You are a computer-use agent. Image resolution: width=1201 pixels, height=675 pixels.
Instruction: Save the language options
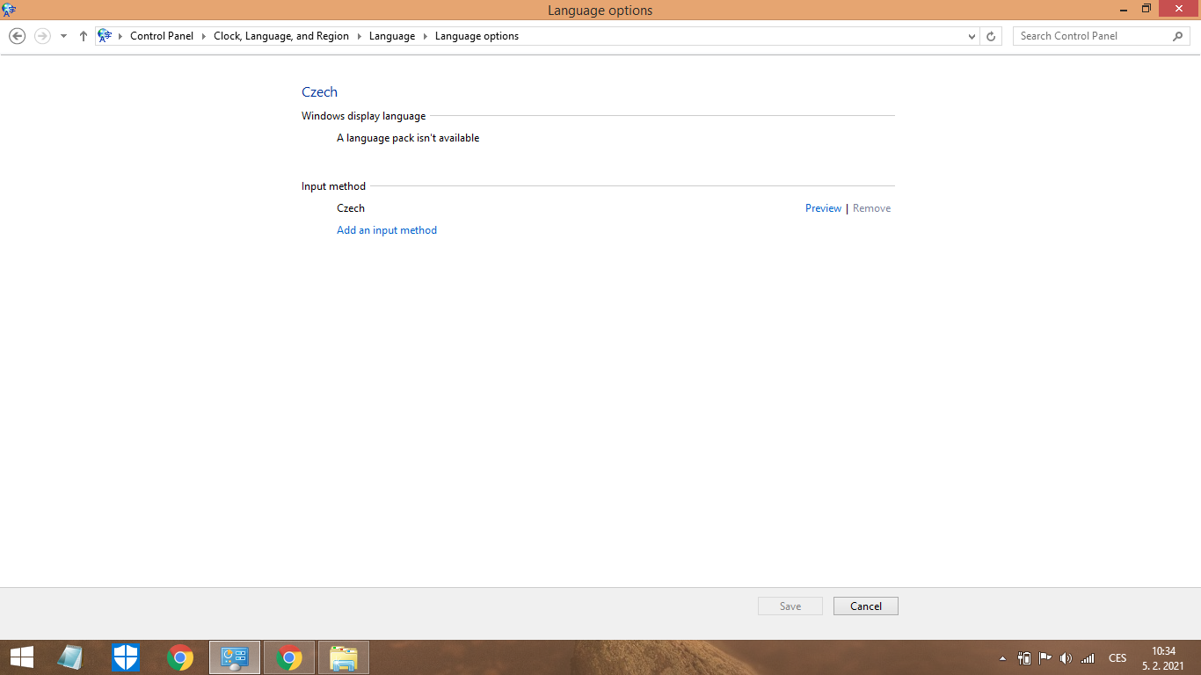tap(790, 606)
